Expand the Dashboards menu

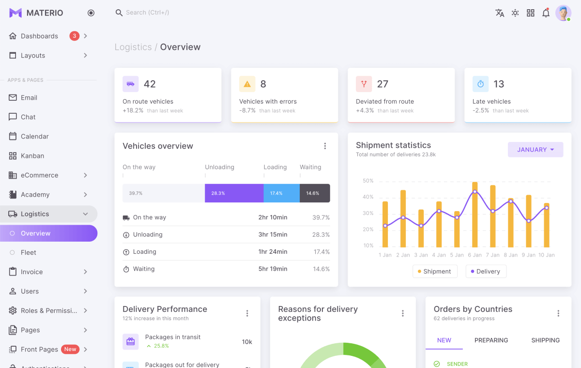(x=48, y=36)
